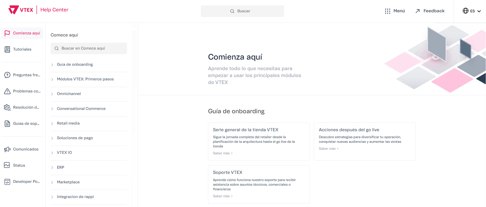
Task: Open the Comunicados megaphone icon
Action: pos(7,149)
